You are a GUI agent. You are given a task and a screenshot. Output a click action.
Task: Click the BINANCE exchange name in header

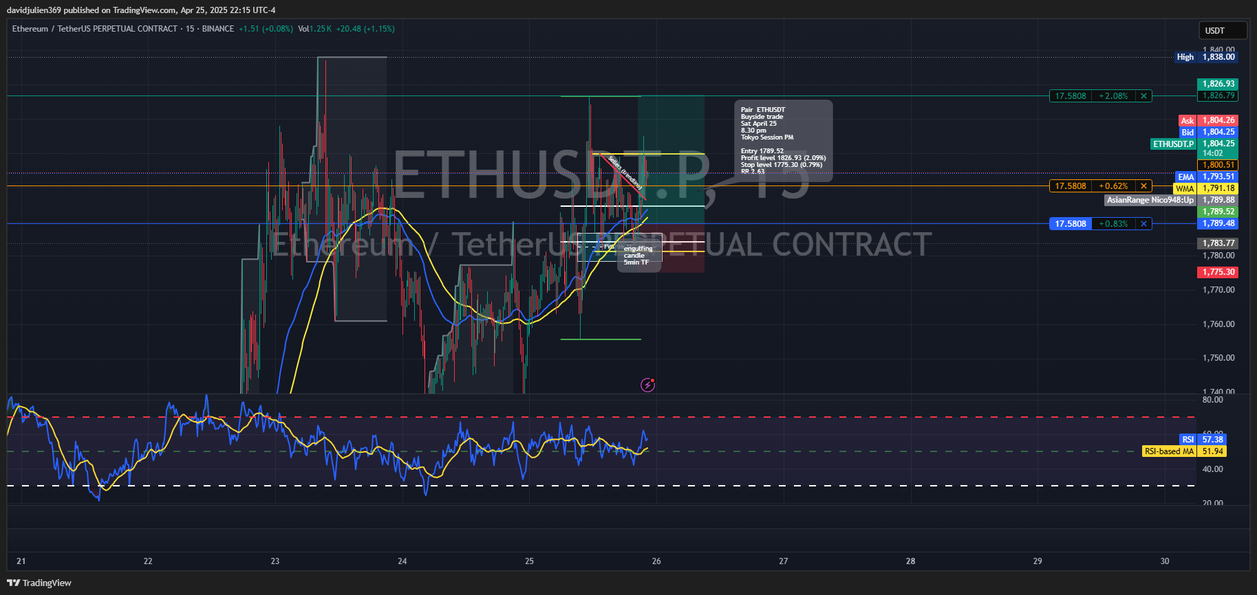click(x=218, y=29)
